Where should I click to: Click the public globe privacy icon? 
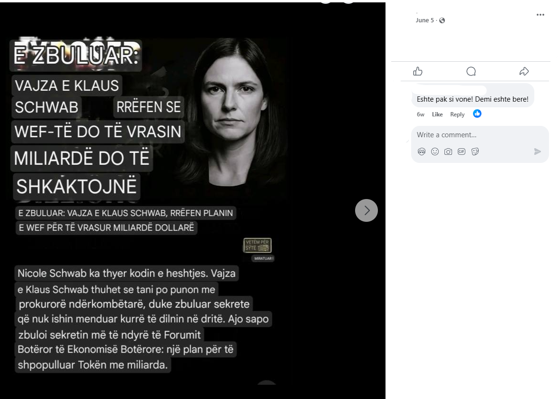[442, 20]
